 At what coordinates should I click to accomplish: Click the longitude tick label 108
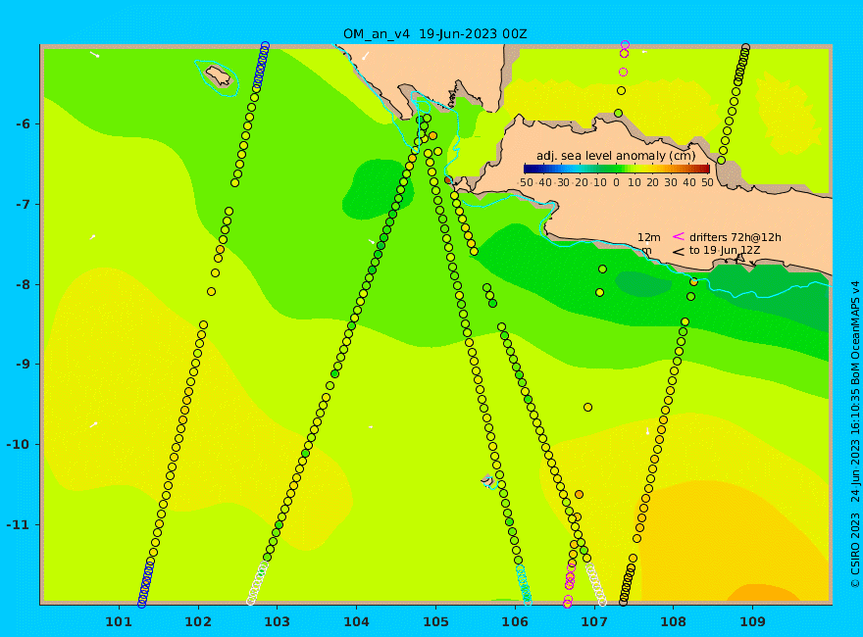pyautogui.click(x=673, y=622)
